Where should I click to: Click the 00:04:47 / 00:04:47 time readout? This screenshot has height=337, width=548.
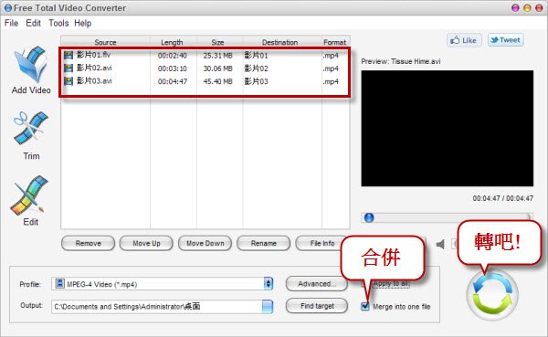(x=503, y=198)
